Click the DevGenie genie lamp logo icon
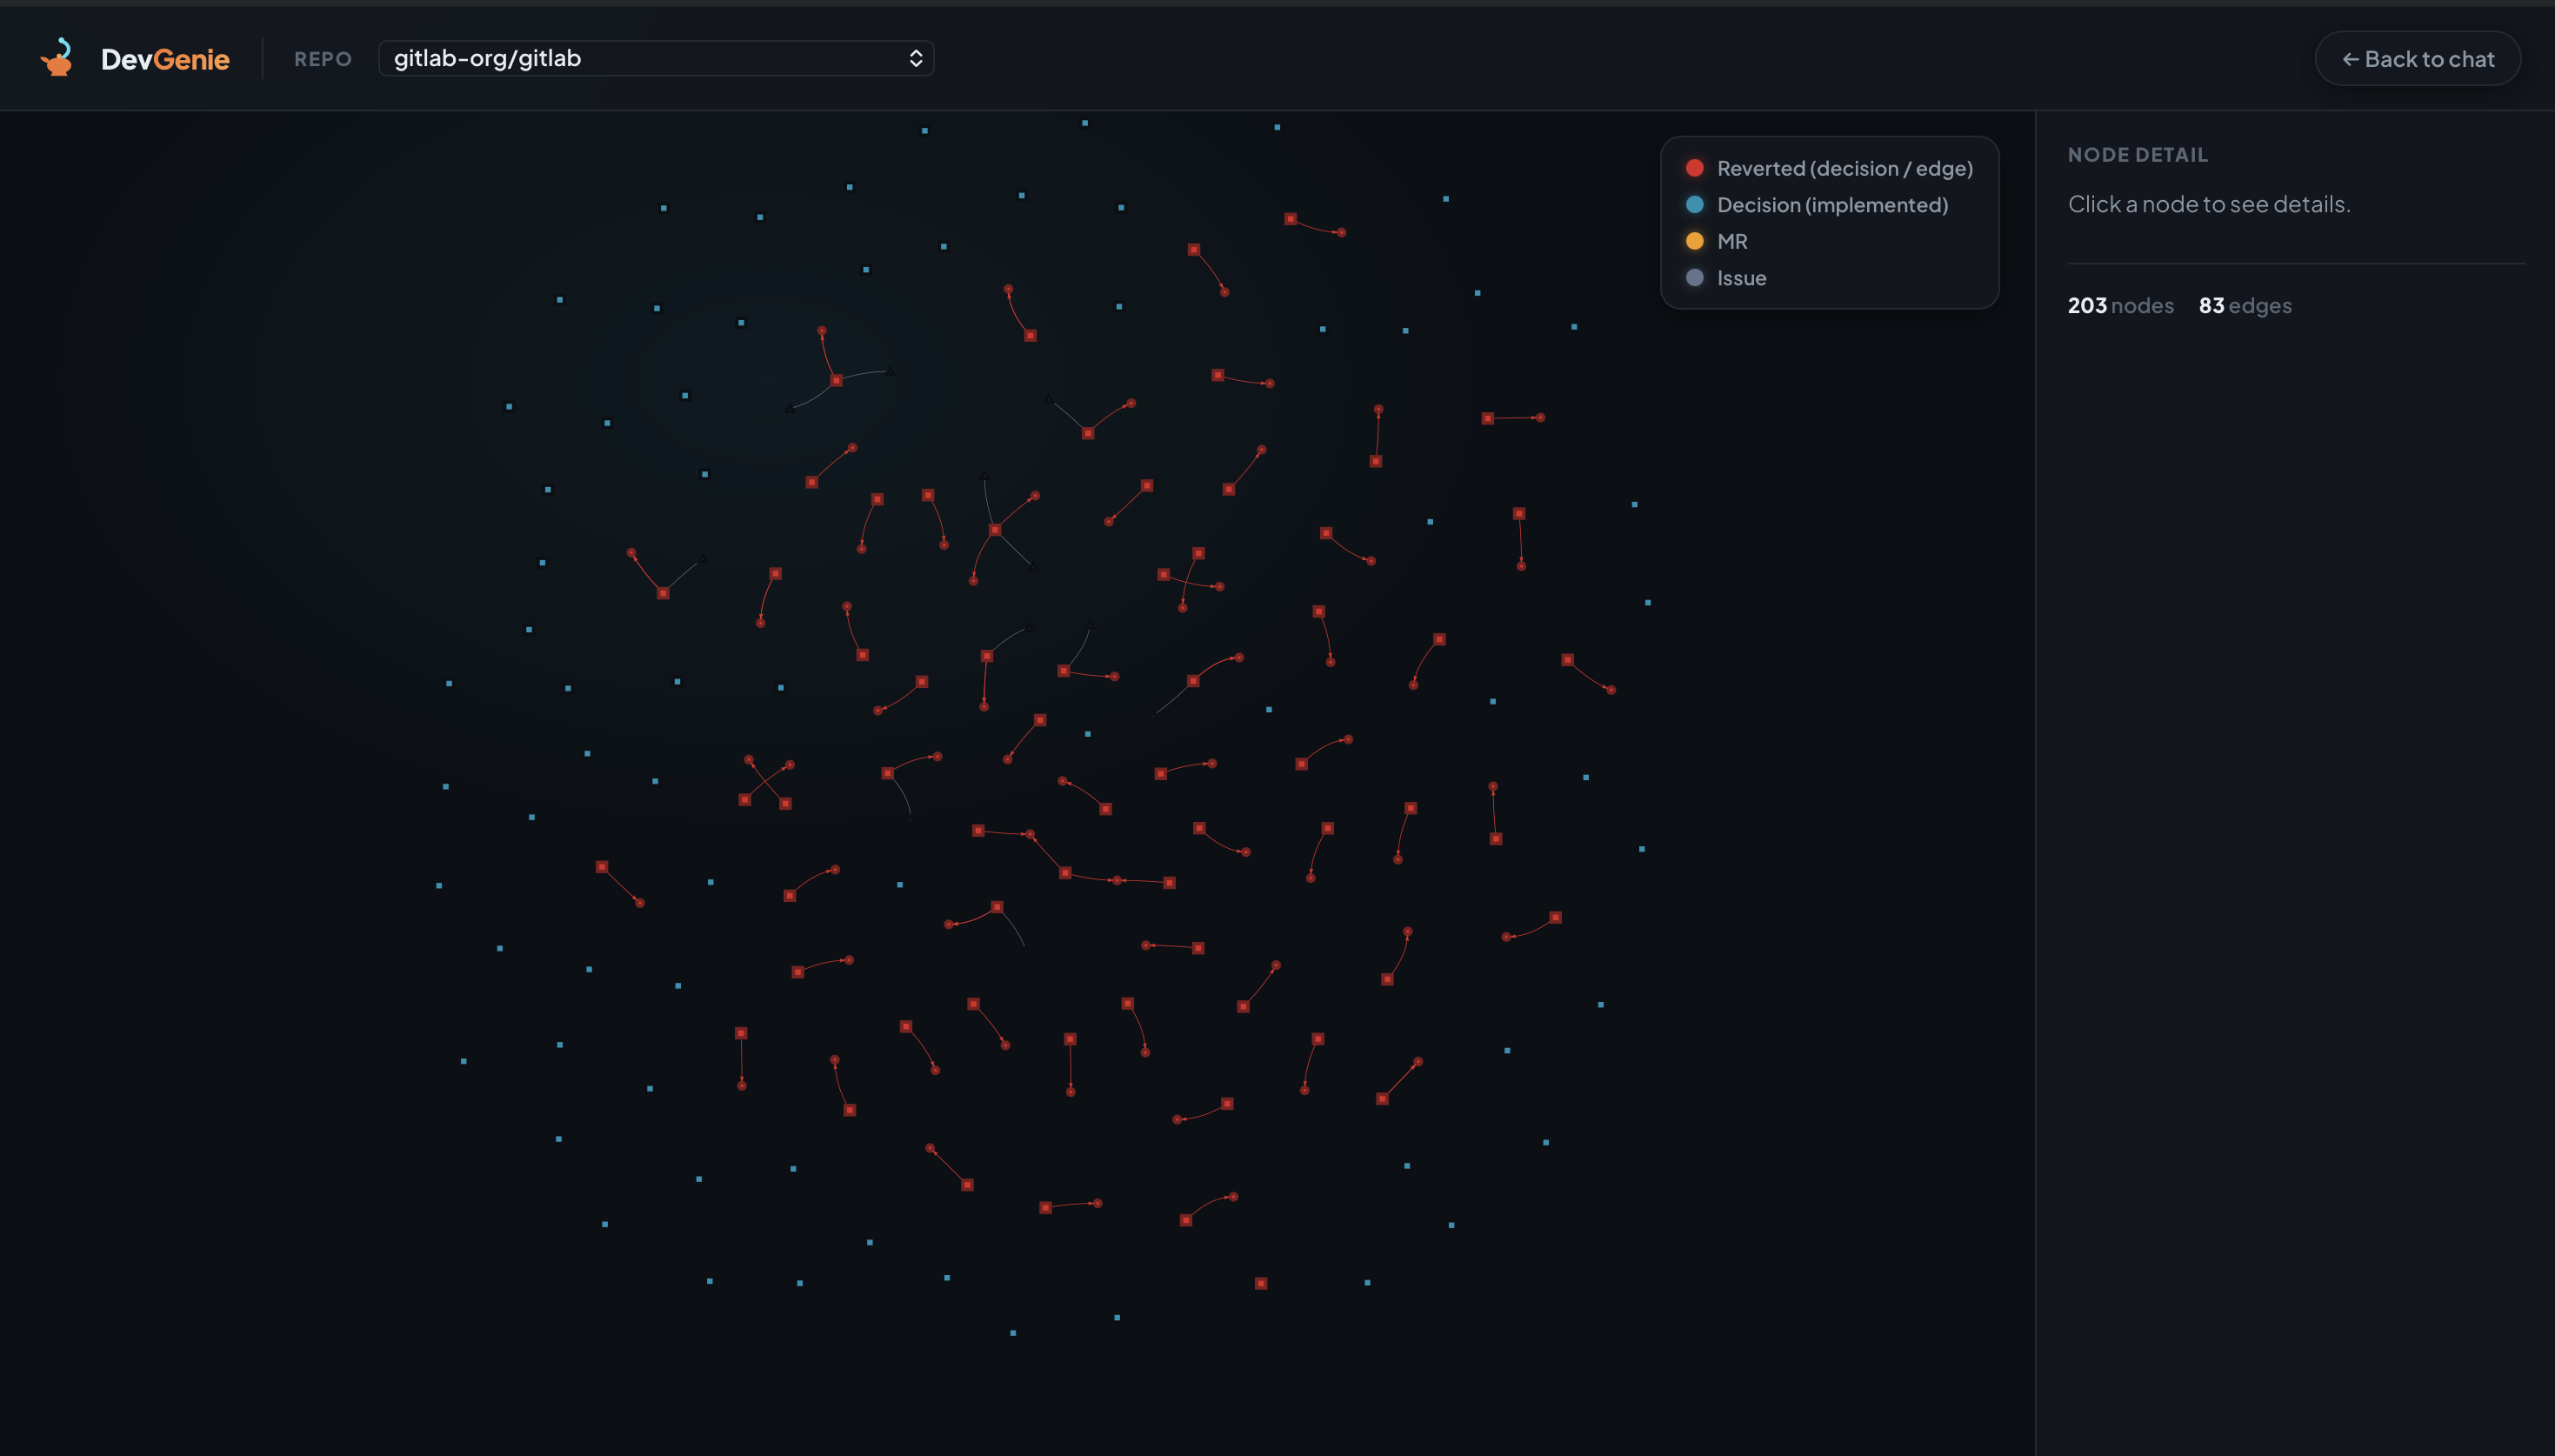Viewport: 2555px width, 1456px height. 57,58
